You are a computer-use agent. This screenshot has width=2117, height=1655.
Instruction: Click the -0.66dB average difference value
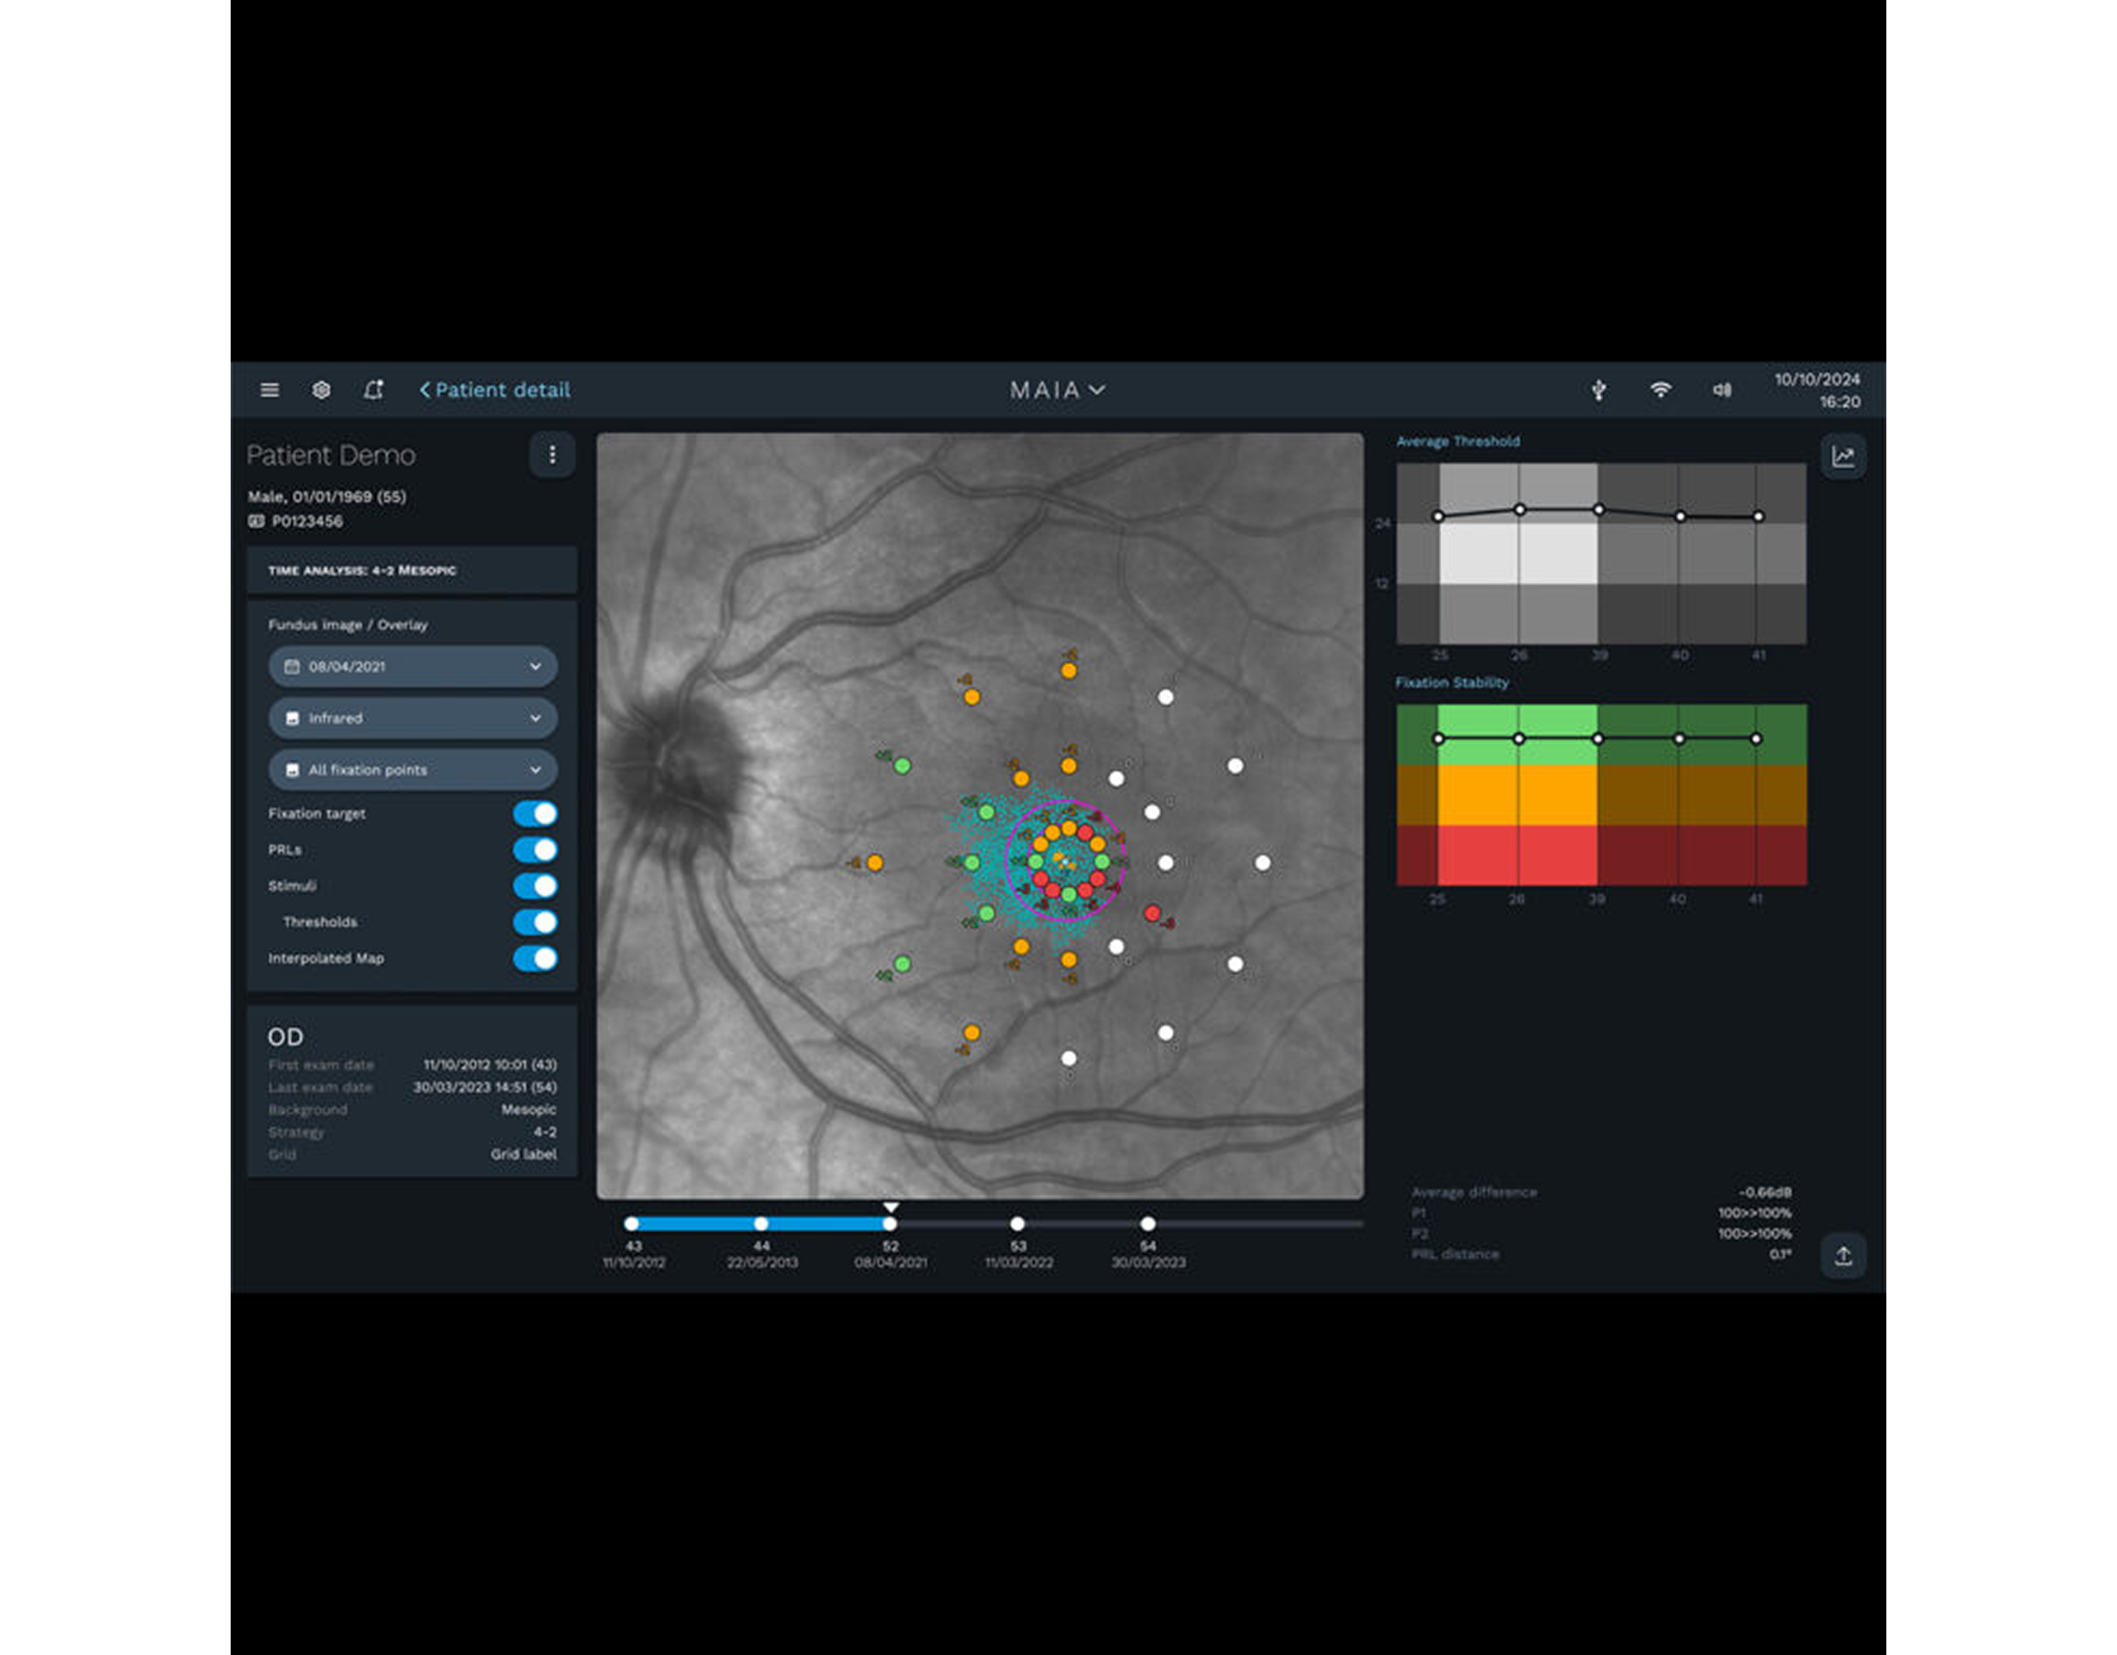point(1766,1192)
